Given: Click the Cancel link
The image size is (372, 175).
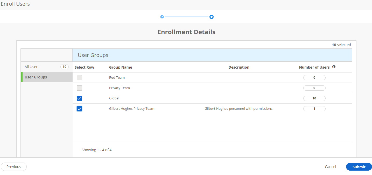Looking at the screenshot, I should coord(330,166).
